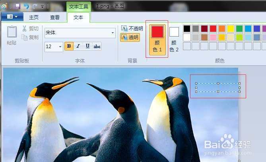
Task: Open the Customize Quick Access Toolbar dropdown
Action: (43, 7)
